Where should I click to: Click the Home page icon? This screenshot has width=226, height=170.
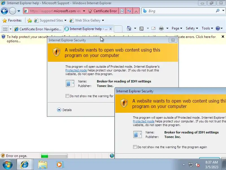click(129, 28)
